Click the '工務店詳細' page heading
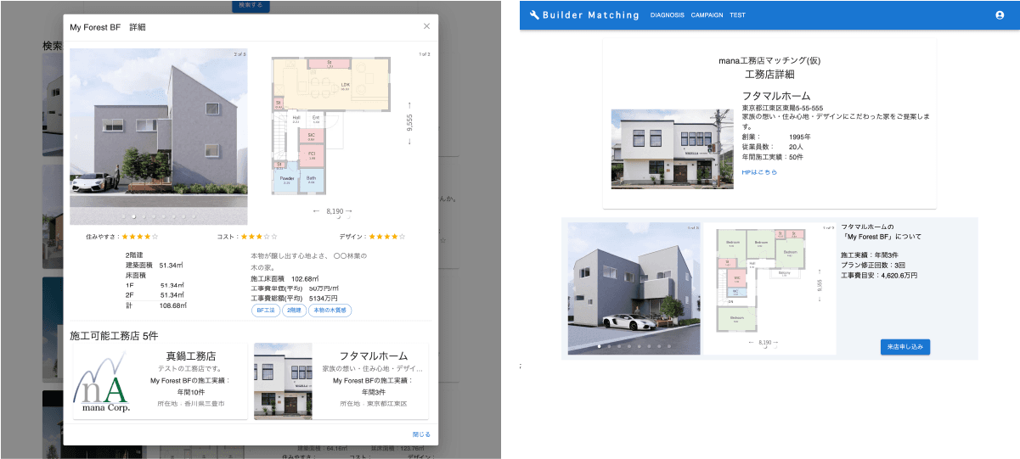This screenshot has width=1020, height=459. tap(769, 75)
